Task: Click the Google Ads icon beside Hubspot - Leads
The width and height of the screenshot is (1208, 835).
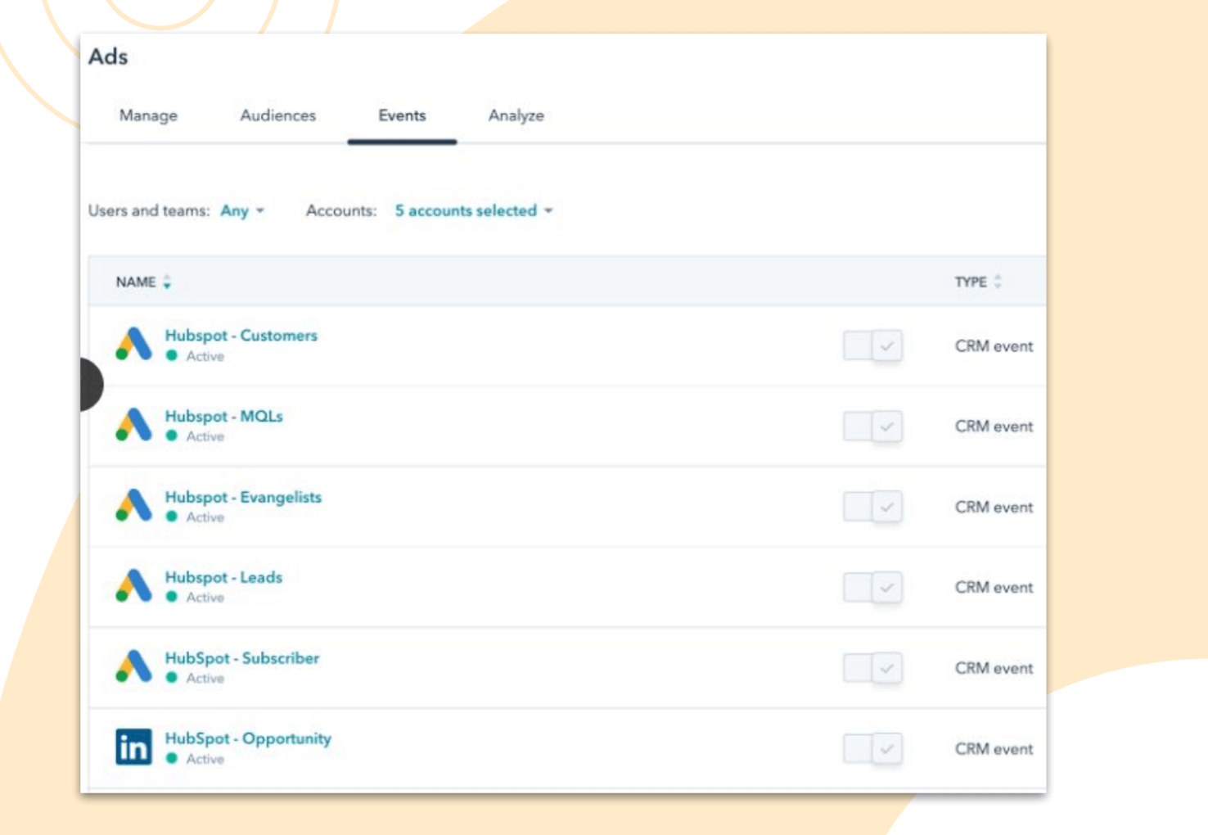Action: (133, 586)
